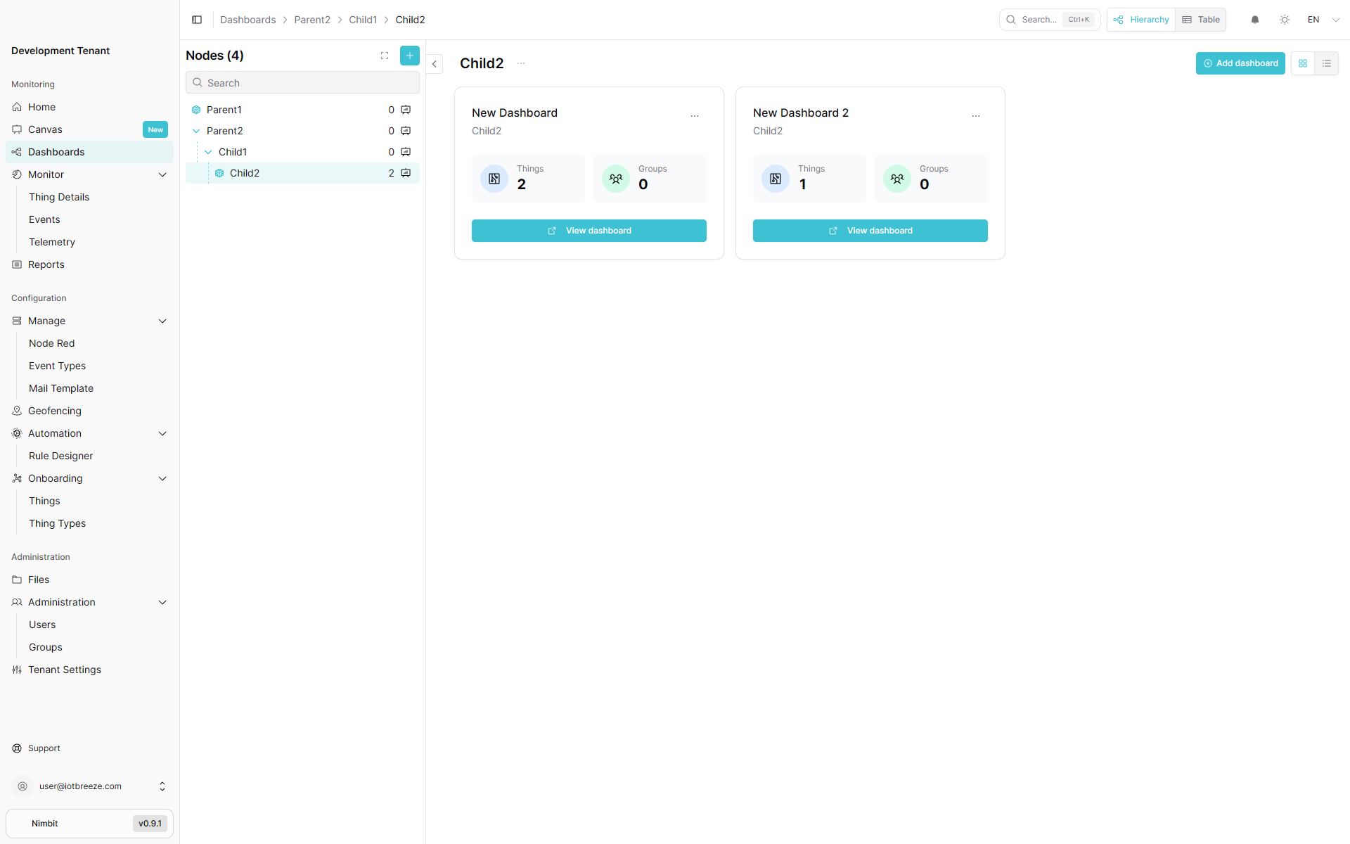The height and width of the screenshot is (844, 1350).
Task: Open New Dashboard 2 options ellipsis
Action: point(976,115)
